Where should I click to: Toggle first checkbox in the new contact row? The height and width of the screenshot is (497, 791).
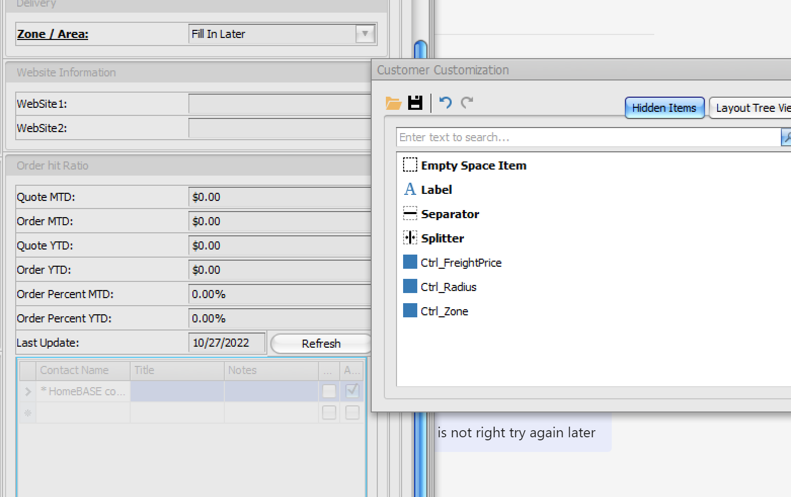(x=329, y=412)
